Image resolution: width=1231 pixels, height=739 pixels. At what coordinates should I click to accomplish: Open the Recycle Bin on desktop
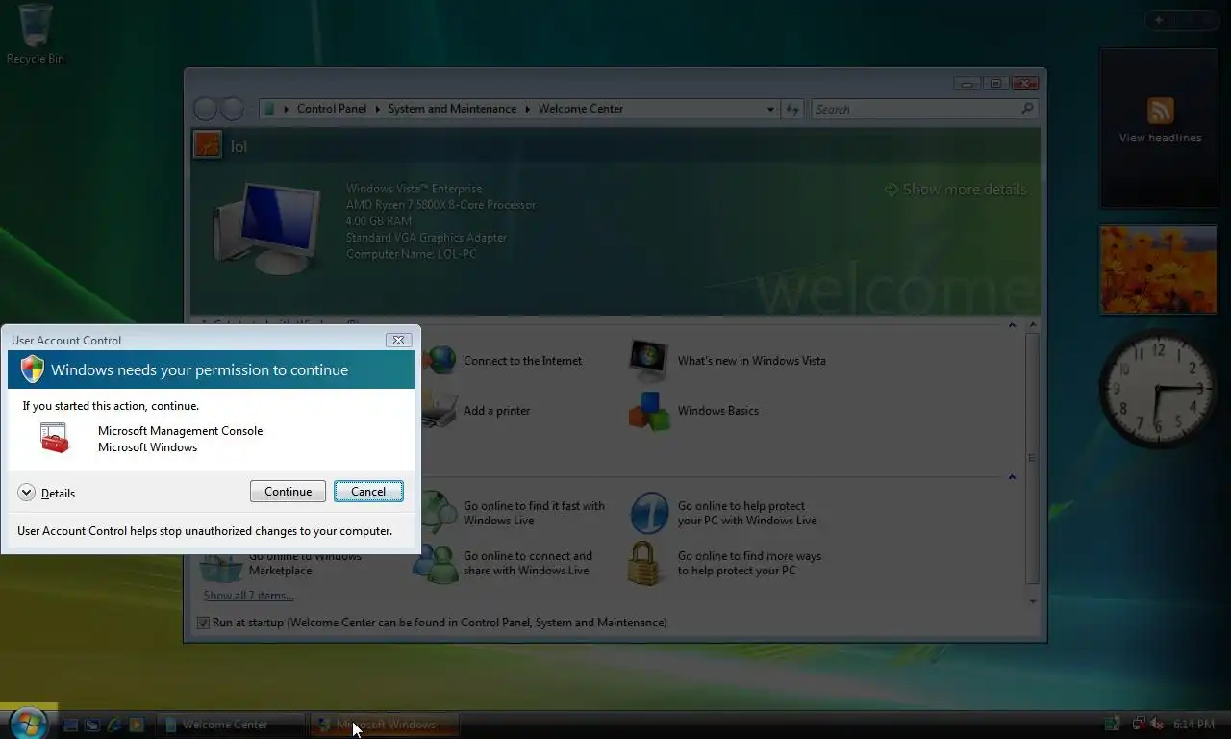click(36, 34)
